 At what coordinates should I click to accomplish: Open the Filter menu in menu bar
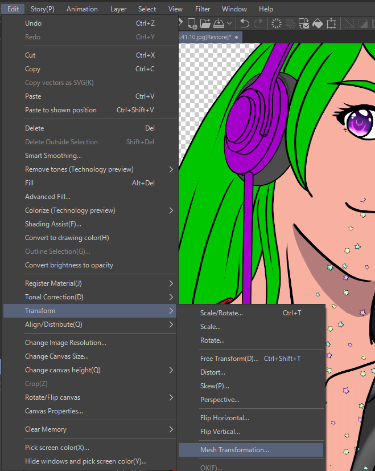[x=202, y=9]
